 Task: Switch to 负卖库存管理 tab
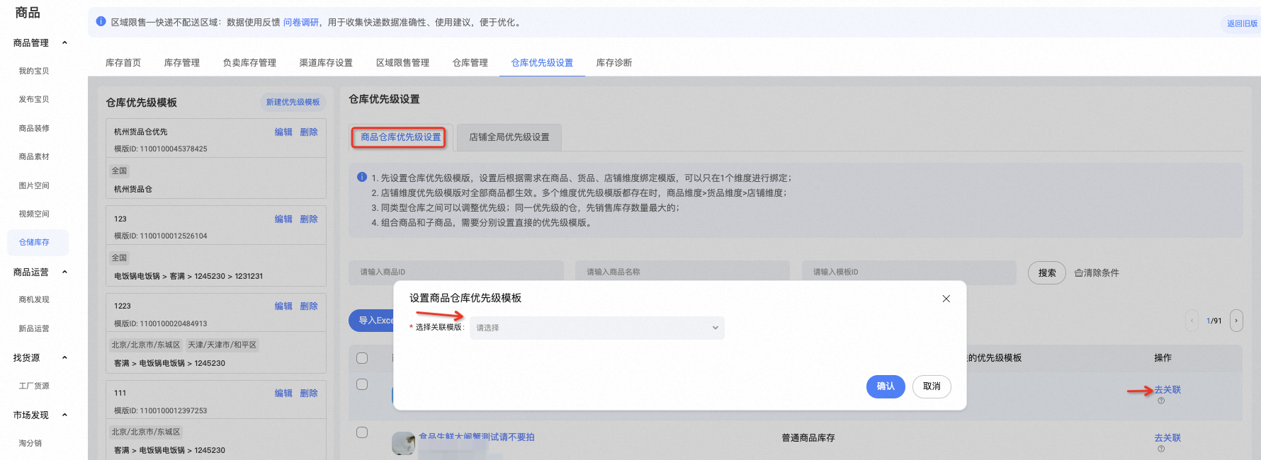[x=249, y=63]
